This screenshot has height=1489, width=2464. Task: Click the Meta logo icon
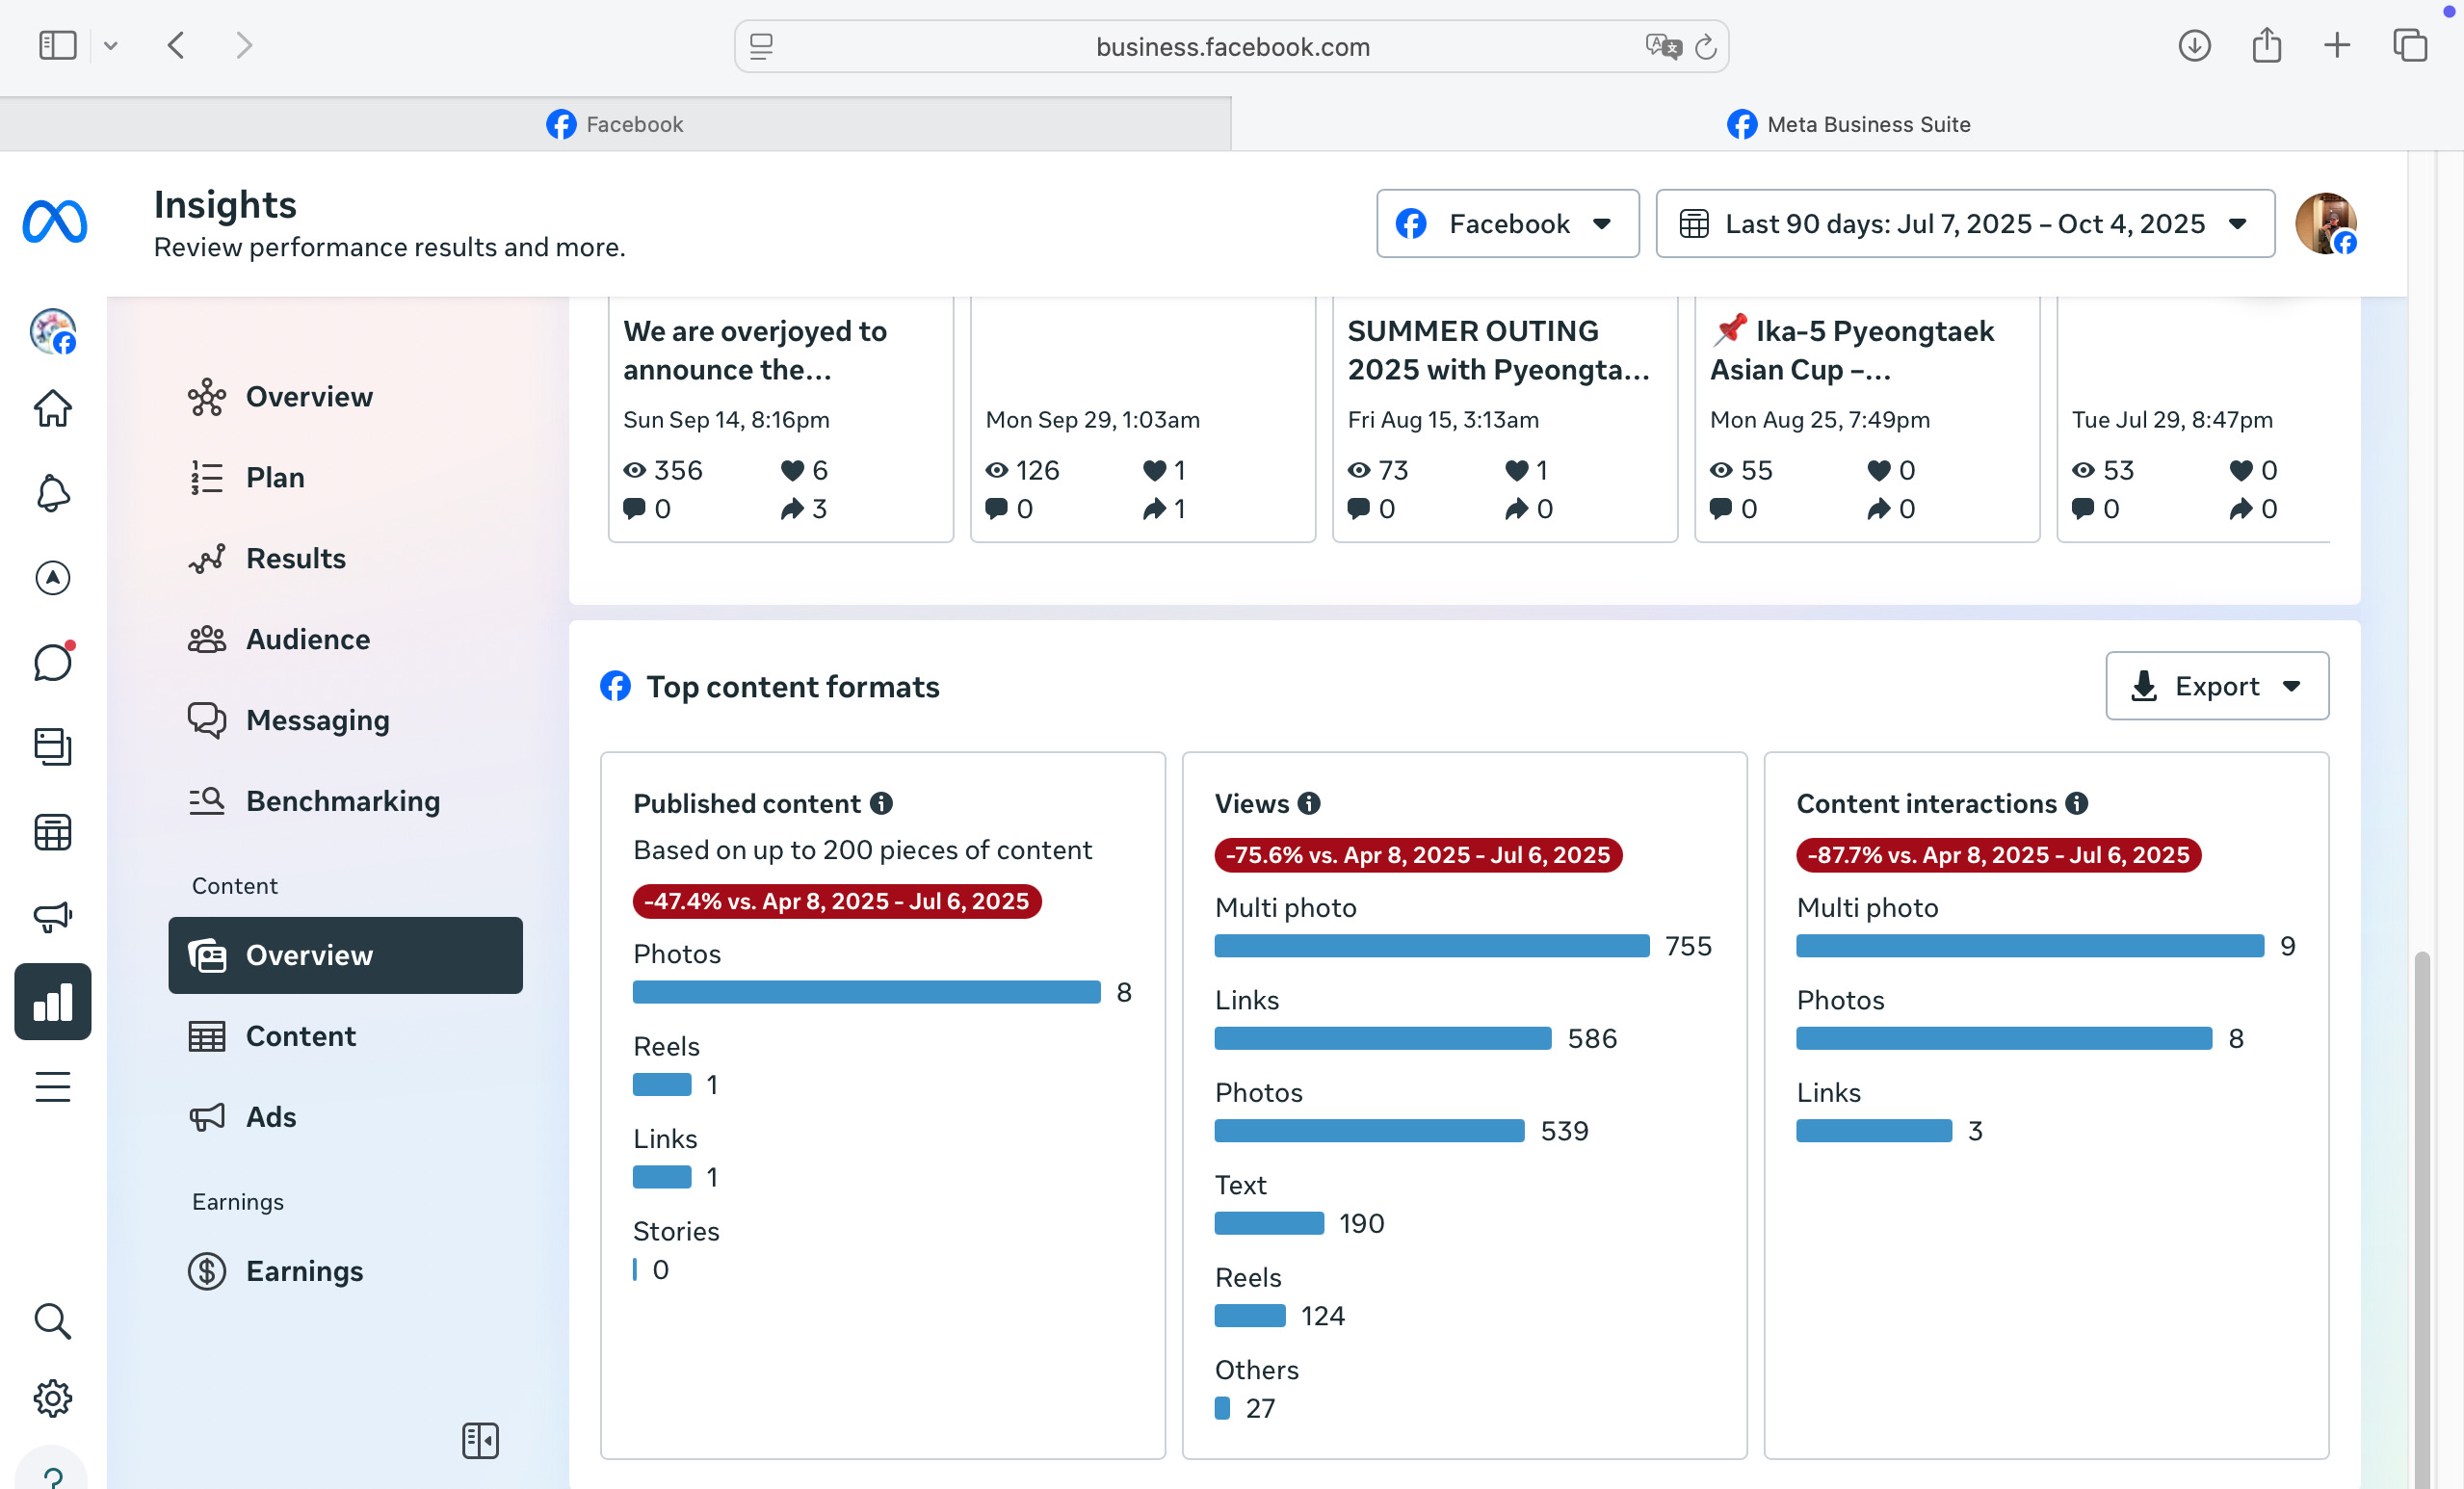point(54,222)
